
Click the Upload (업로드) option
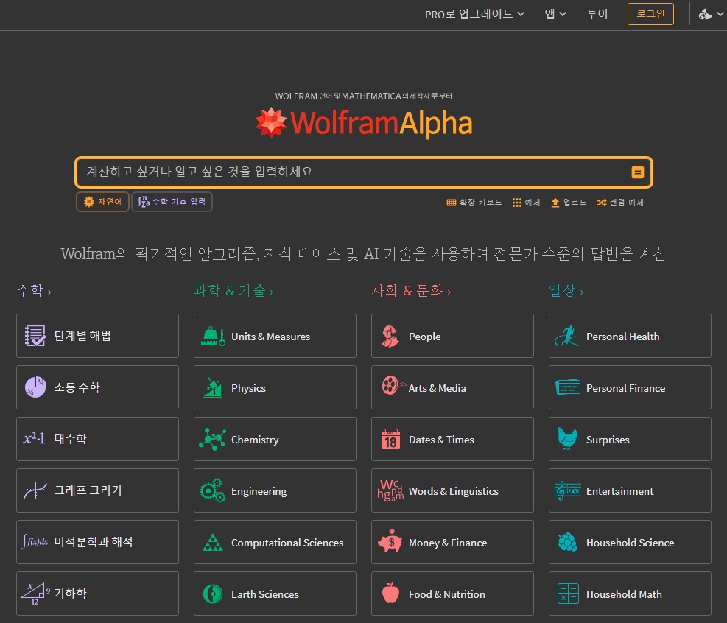569,203
